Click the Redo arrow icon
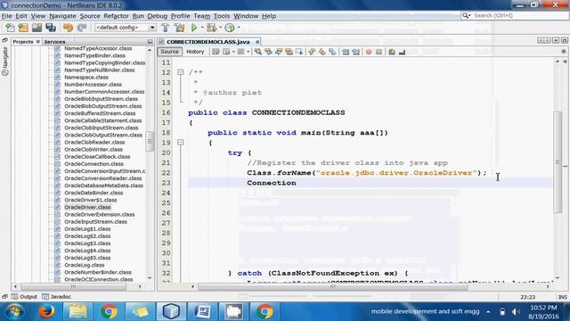The image size is (570, 321). (x=82, y=28)
